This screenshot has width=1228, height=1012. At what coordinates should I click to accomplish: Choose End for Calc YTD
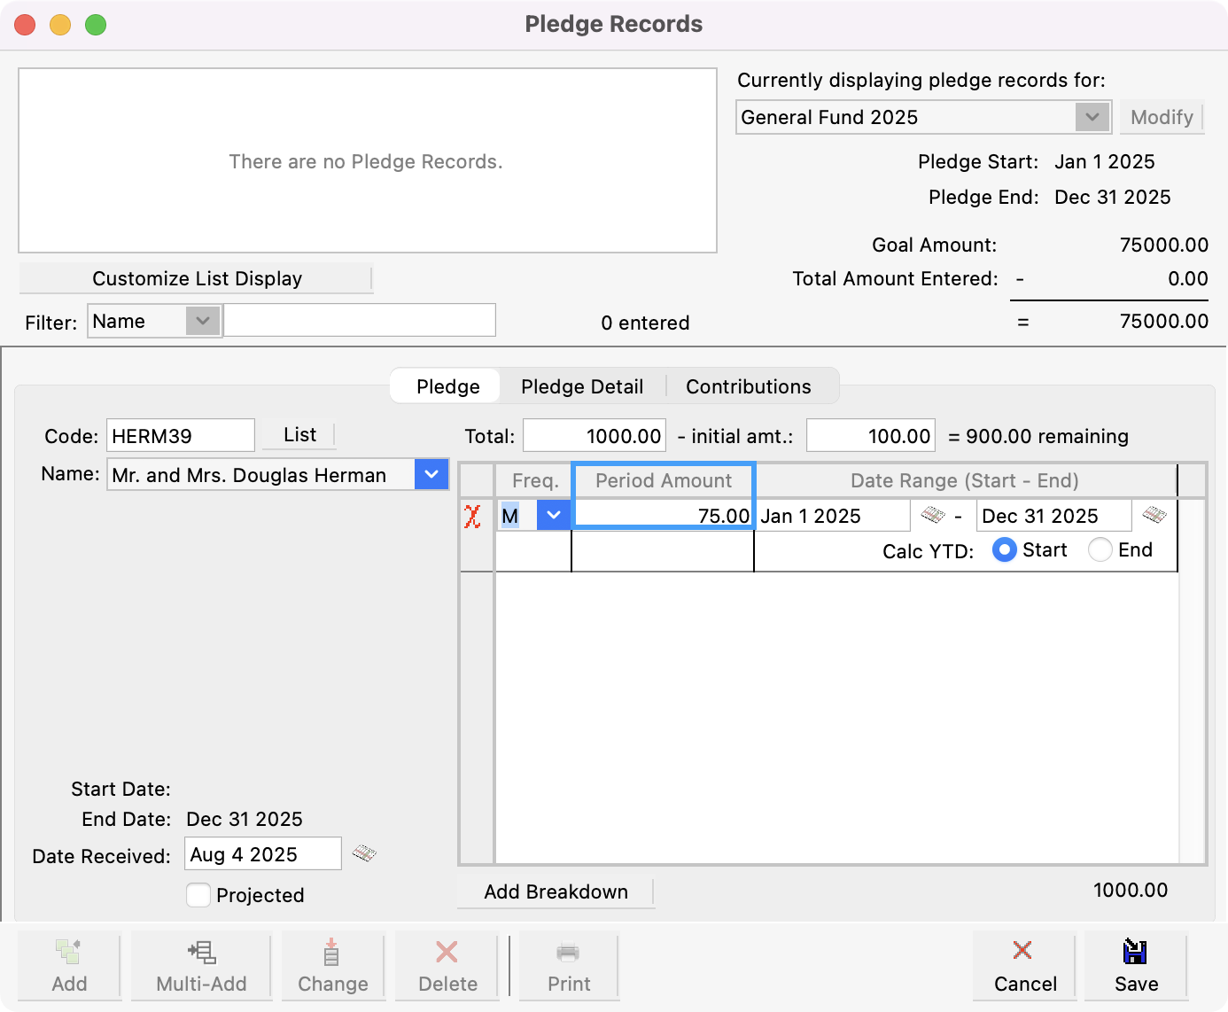pyautogui.click(x=1100, y=549)
